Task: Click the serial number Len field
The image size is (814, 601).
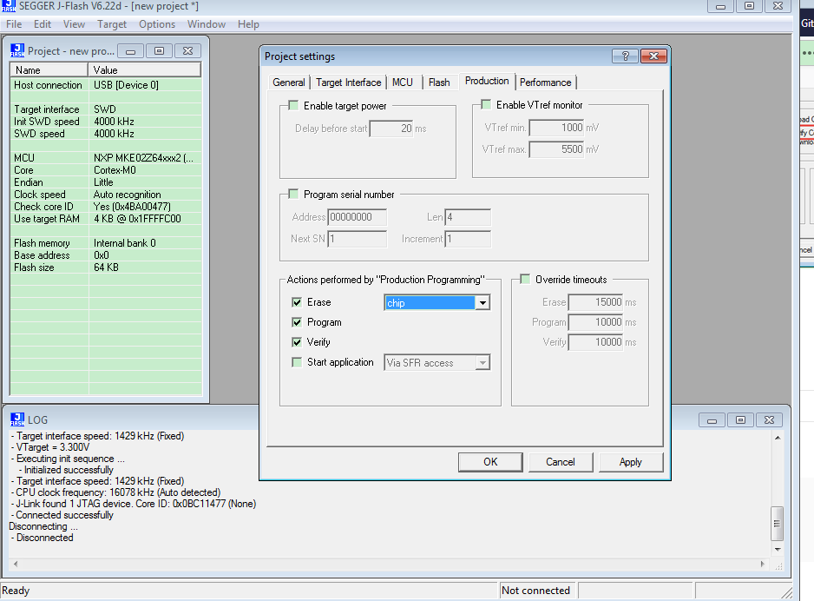Action: click(x=468, y=217)
